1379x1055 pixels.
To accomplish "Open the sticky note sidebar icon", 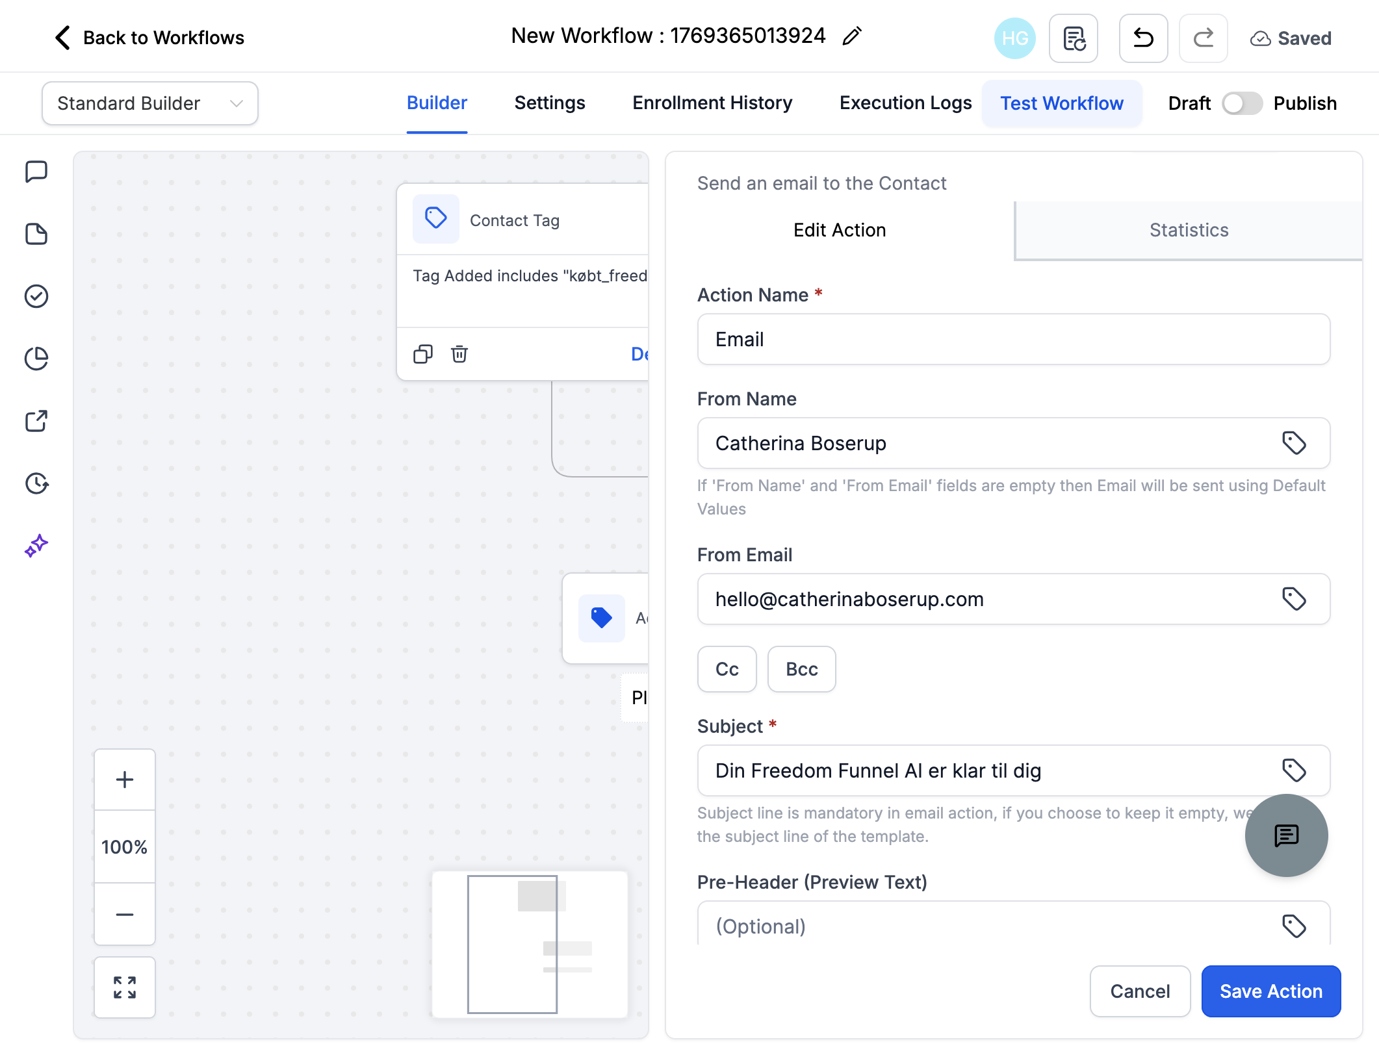I will pyautogui.click(x=36, y=234).
